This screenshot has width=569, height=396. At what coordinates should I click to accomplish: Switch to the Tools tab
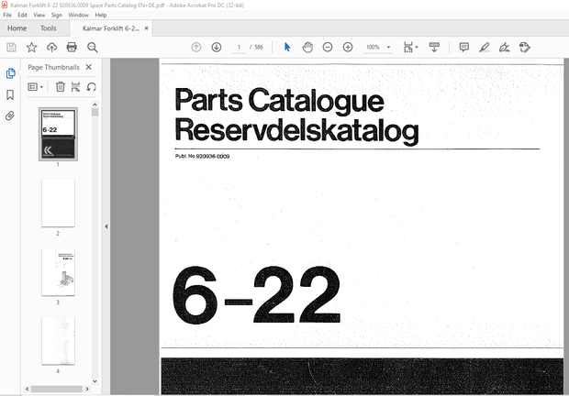click(49, 28)
